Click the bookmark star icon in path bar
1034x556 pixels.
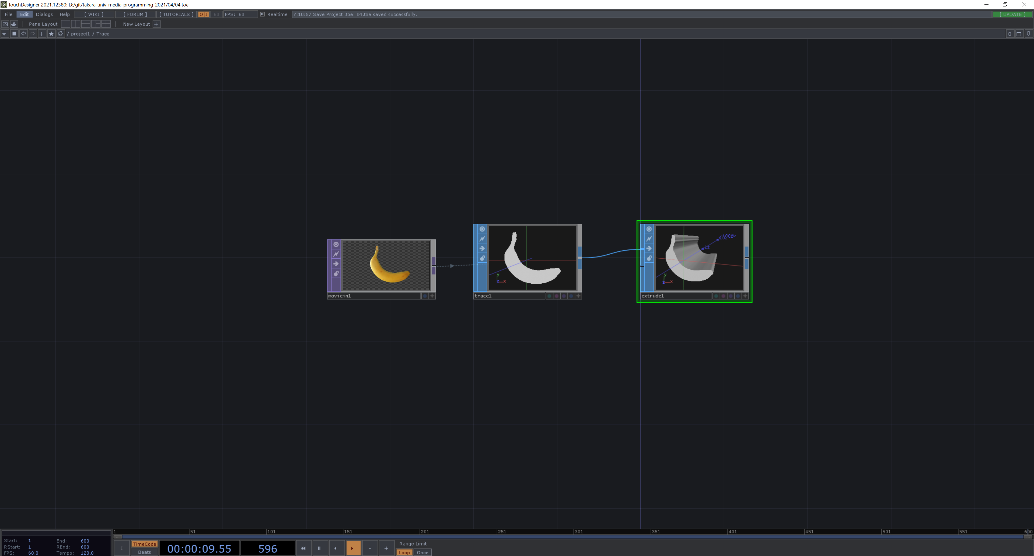pos(51,34)
